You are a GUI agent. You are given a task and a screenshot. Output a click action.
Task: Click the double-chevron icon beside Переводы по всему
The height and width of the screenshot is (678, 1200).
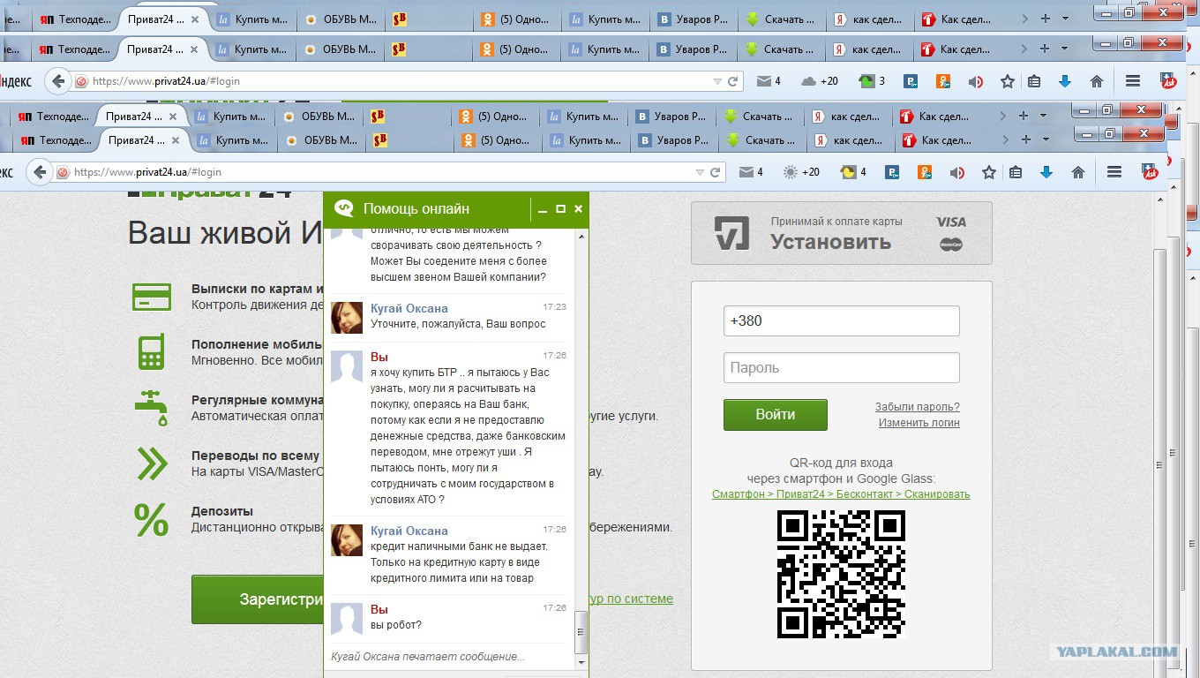152,463
